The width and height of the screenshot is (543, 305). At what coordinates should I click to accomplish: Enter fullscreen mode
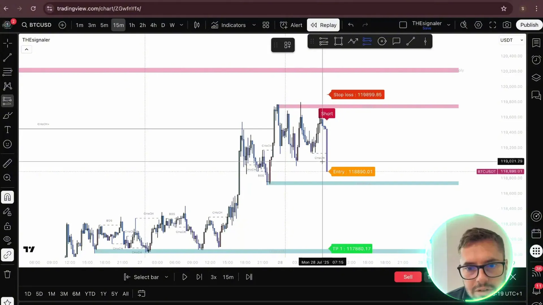click(x=493, y=25)
